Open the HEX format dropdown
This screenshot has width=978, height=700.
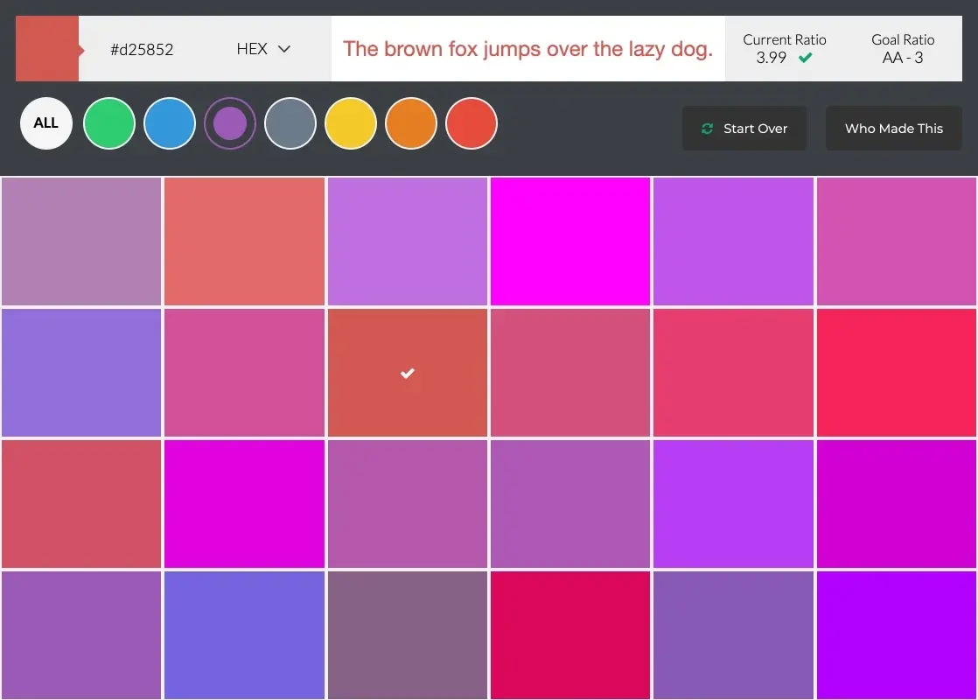click(x=263, y=49)
